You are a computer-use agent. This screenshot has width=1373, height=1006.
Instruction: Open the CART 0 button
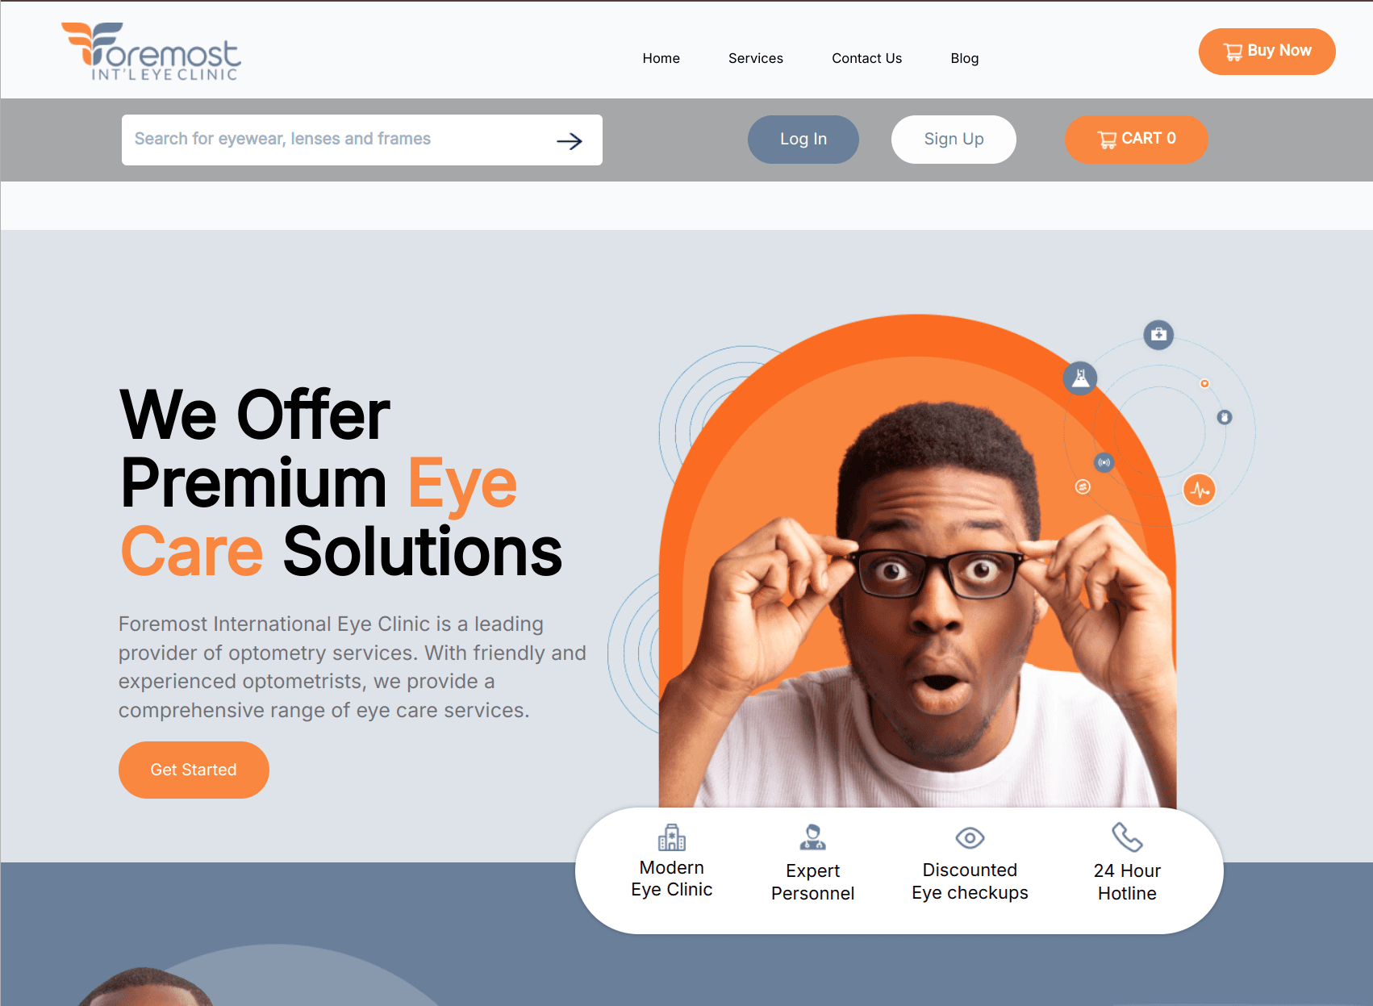tap(1136, 140)
